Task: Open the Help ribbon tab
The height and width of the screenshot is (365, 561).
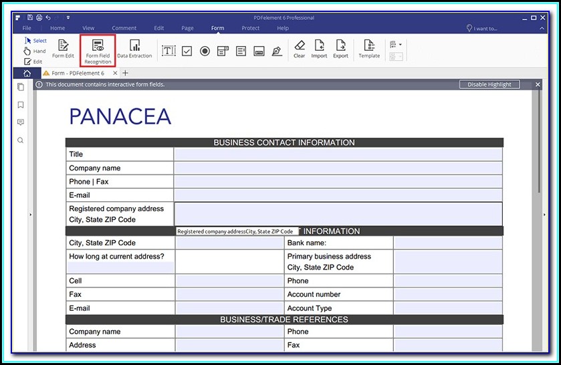Action: pyautogui.click(x=283, y=28)
